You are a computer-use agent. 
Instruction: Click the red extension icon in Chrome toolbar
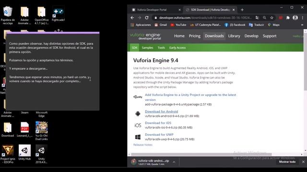281,18
